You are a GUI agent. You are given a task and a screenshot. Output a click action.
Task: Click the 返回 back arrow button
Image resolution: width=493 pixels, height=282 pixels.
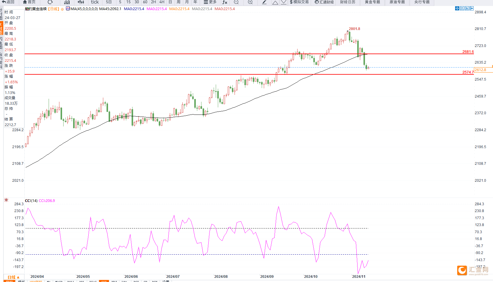point(8,2)
